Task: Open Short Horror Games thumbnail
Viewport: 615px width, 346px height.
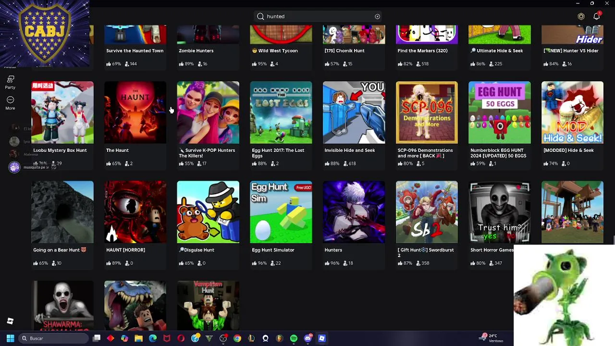Action: tap(500, 212)
